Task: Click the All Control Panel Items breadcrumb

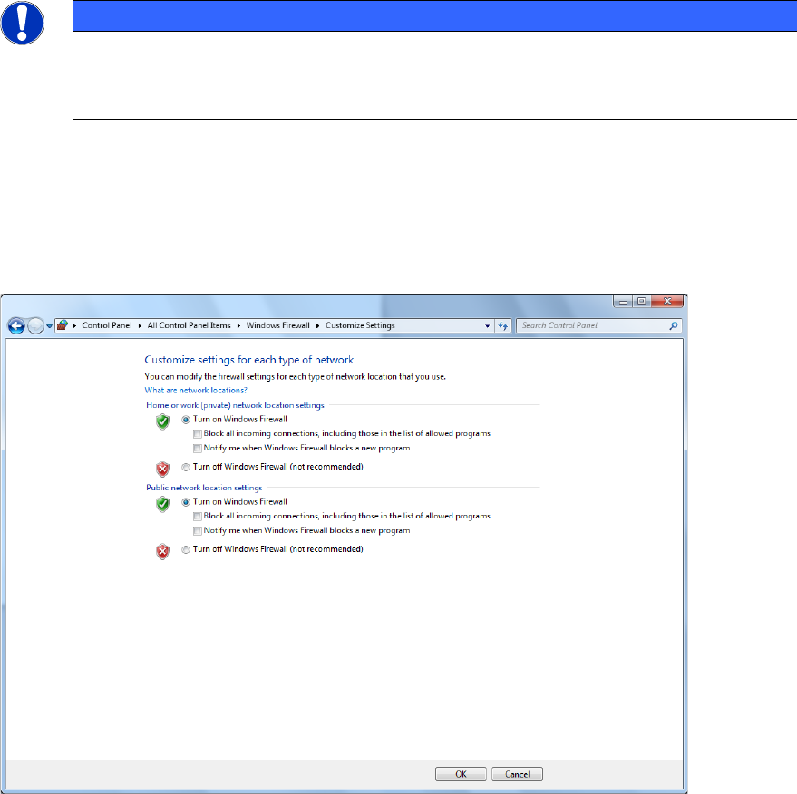Action: click(190, 325)
